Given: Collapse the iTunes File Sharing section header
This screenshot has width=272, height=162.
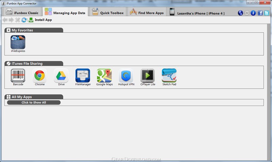Looking at the screenshot, I should 34,64.
